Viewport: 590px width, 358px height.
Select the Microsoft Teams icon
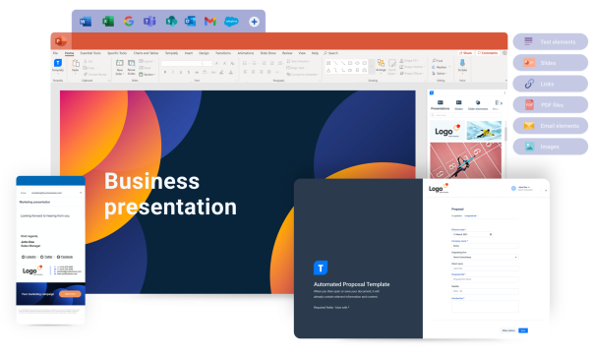(x=149, y=22)
